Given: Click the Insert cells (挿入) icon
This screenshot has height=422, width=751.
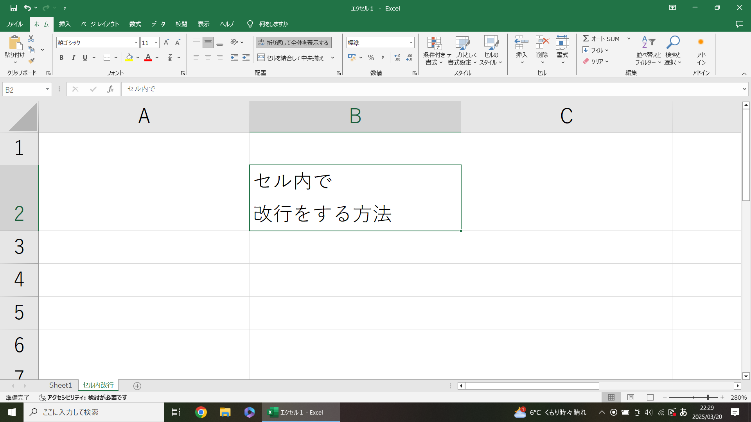Looking at the screenshot, I should point(521,42).
